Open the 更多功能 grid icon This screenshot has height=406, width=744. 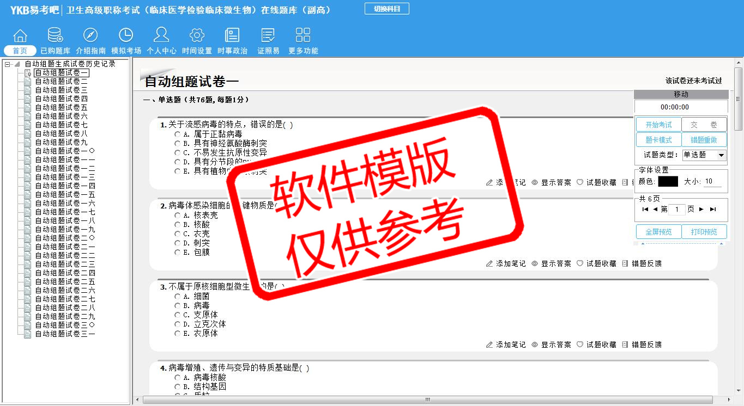tap(303, 36)
